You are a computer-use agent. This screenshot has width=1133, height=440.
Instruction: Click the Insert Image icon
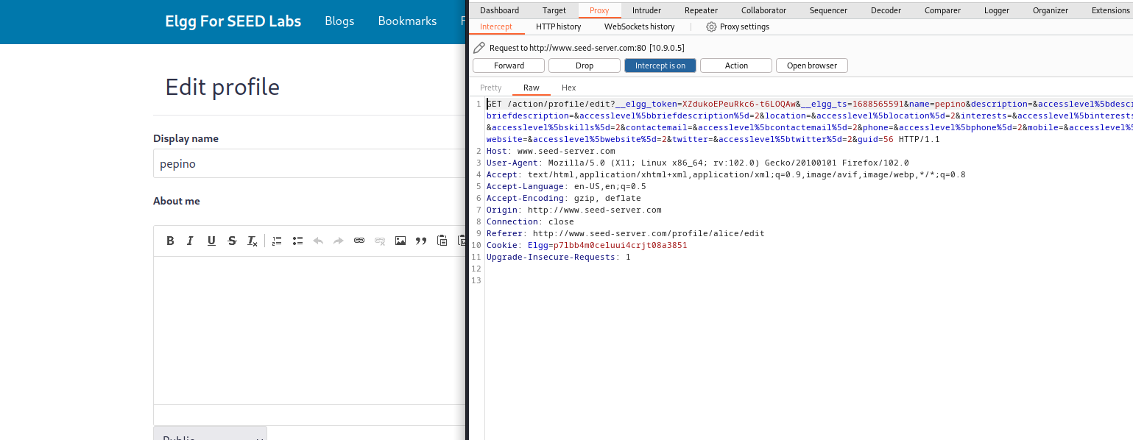click(400, 241)
